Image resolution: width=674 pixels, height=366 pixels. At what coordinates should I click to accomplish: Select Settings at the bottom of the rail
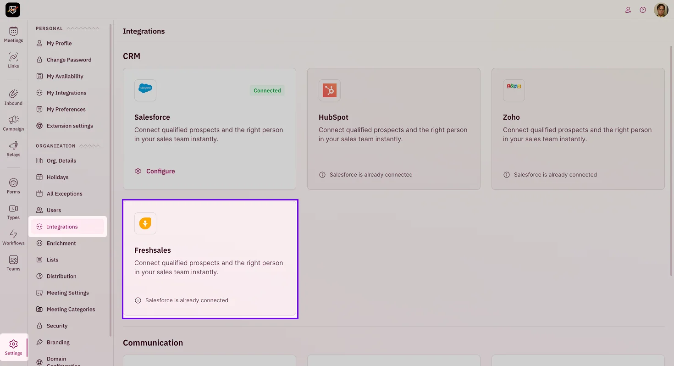(13, 348)
